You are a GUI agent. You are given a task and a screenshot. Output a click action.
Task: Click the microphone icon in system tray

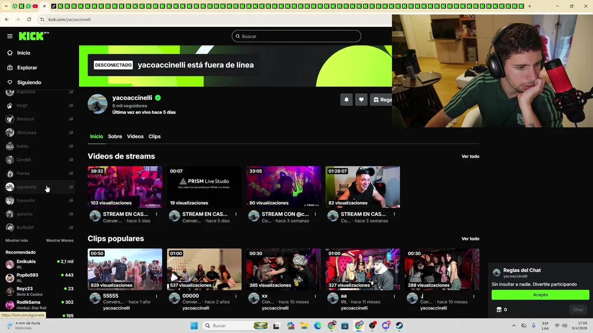coord(534,326)
